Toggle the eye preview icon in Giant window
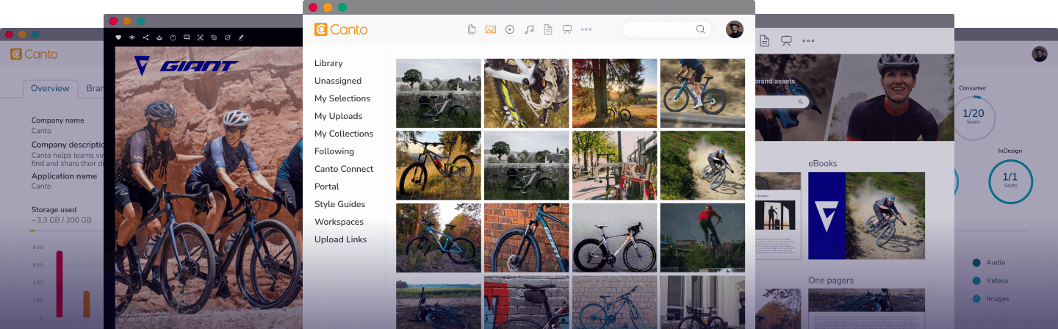 (x=132, y=37)
